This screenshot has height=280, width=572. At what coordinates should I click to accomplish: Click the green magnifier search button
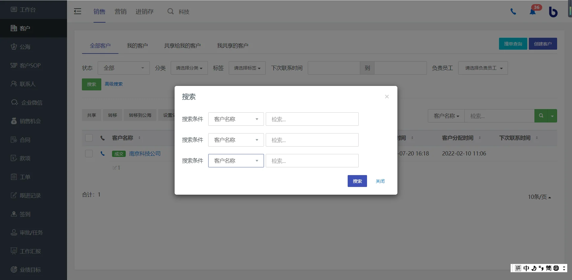tap(541, 116)
